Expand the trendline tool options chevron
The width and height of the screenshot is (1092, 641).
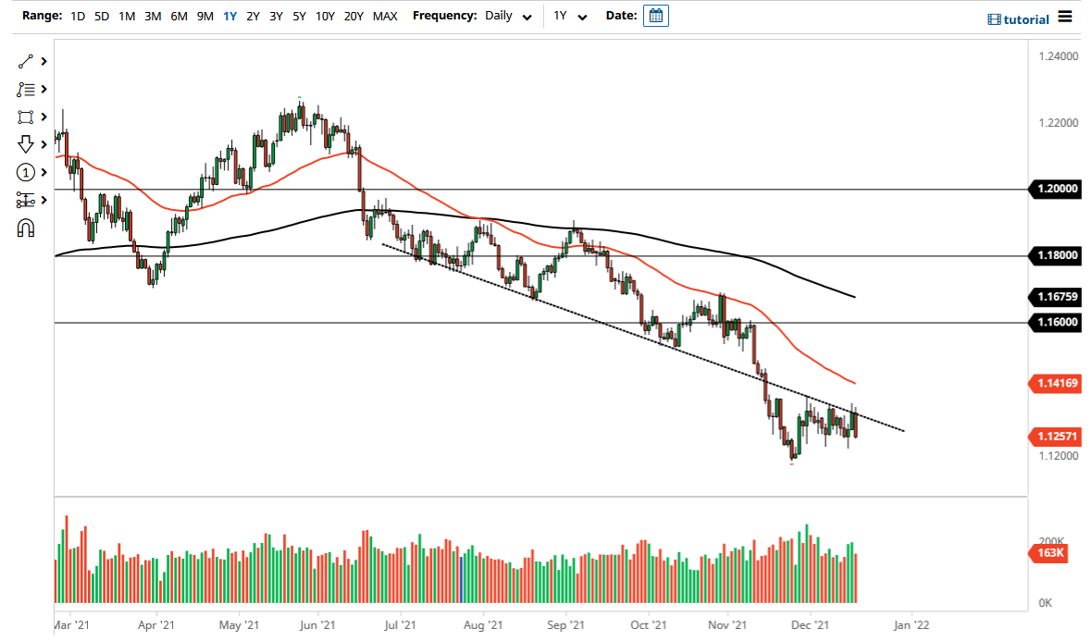tap(43, 61)
